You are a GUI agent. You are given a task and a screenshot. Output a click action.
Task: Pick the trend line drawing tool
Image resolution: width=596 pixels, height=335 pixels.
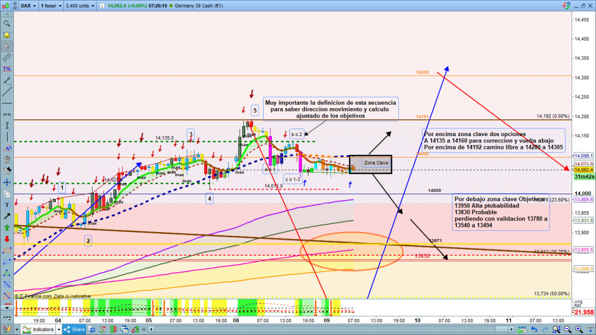pos(6,92)
